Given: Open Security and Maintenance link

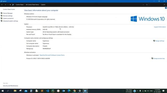Looking at the screenshot, I should 10,86.
